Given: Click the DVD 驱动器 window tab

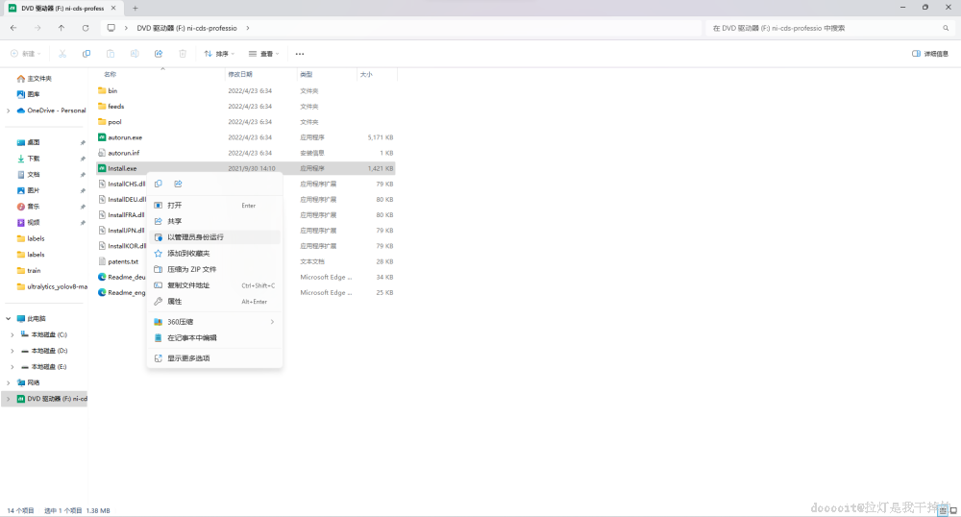Looking at the screenshot, I should tap(62, 9).
